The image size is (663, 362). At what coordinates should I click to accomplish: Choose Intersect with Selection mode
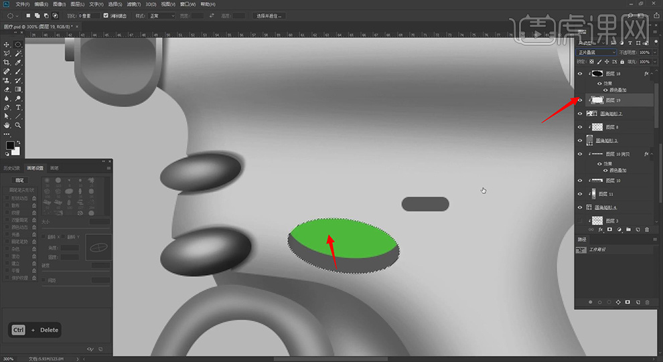pos(55,15)
